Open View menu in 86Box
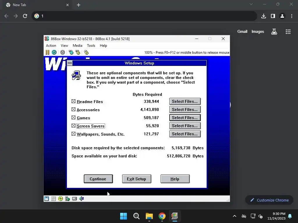The width and height of the screenshot is (298, 223). tap(64, 46)
